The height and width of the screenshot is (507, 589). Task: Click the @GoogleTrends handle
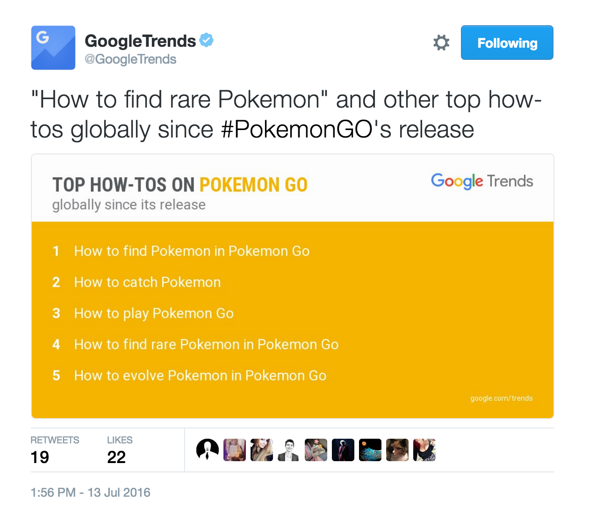coord(130,59)
